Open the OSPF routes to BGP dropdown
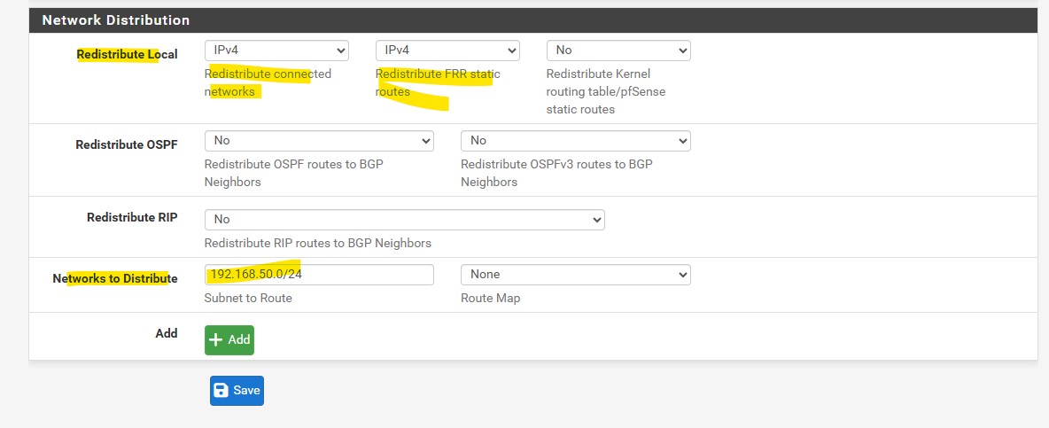1049x428 pixels. 319,140
